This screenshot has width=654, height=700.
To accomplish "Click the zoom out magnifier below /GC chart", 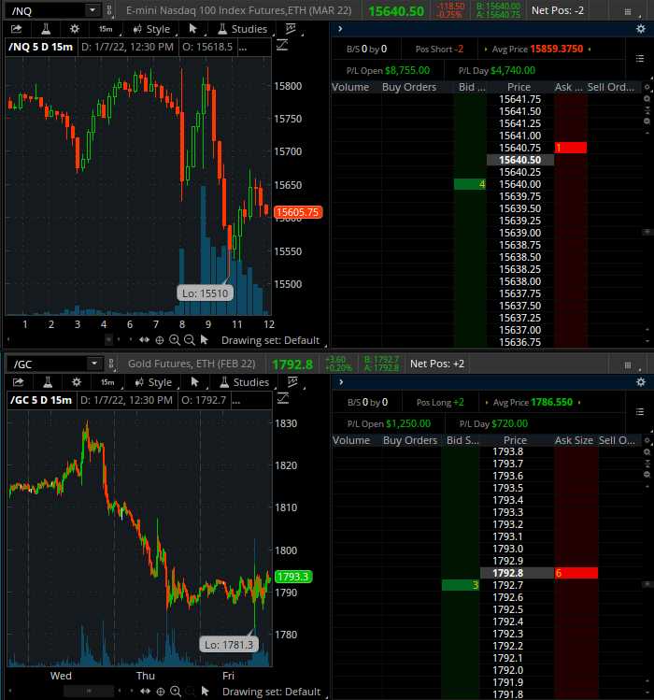I will [x=189, y=692].
